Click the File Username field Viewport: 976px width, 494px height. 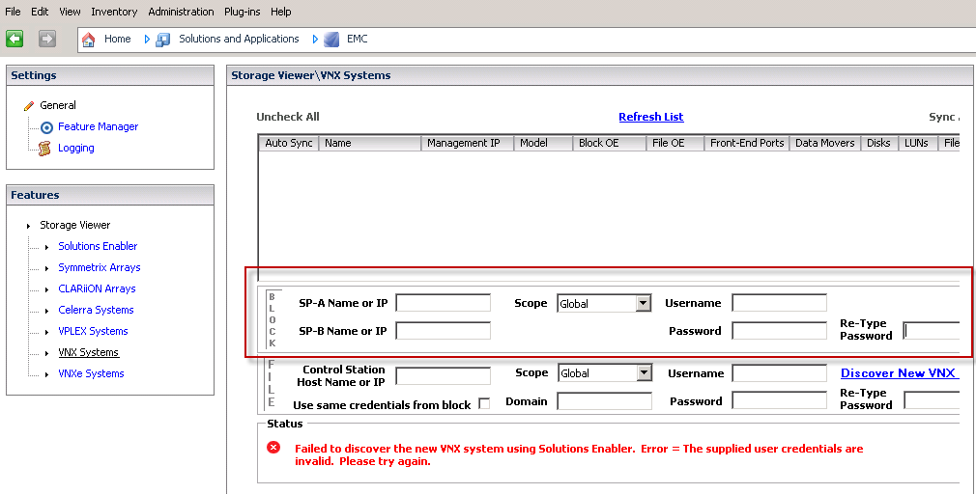[779, 372]
